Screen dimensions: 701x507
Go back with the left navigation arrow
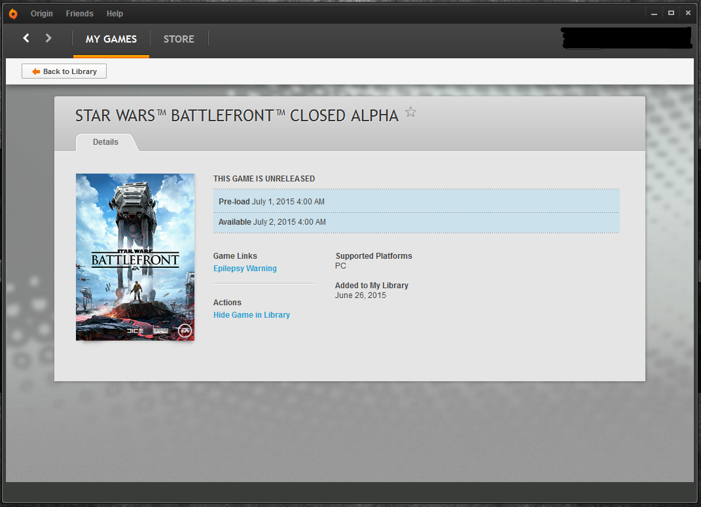[26, 39]
